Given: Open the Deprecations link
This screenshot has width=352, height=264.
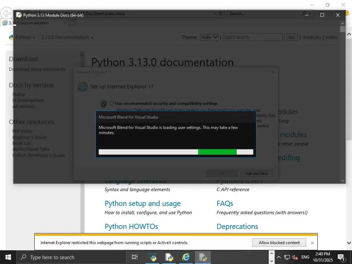Looking at the screenshot, I should click(237, 226).
